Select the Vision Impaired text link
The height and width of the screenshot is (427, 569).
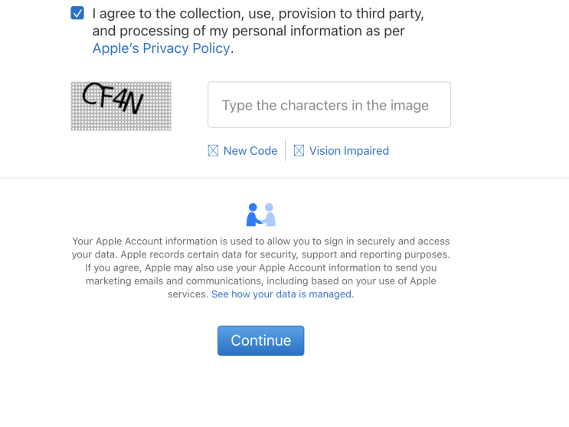coord(348,151)
